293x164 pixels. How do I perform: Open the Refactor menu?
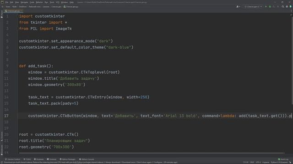click(x=39, y=2)
